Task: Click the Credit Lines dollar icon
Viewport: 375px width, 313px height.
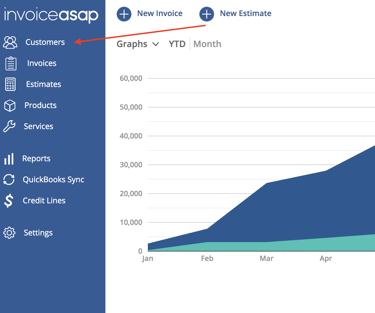Action: 9,201
